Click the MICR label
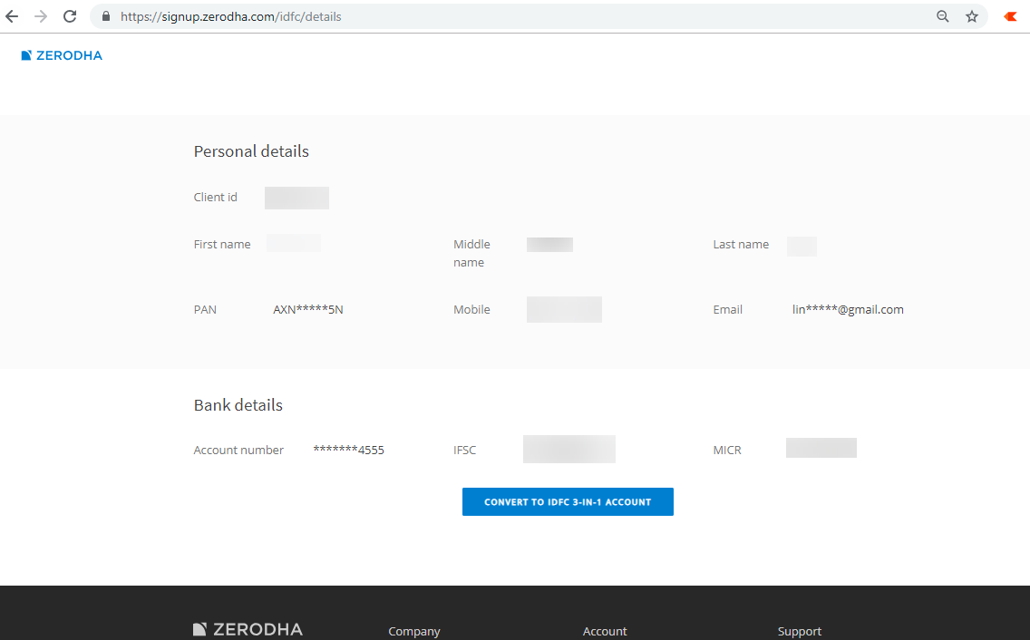This screenshot has height=640, width=1030. click(x=727, y=451)
